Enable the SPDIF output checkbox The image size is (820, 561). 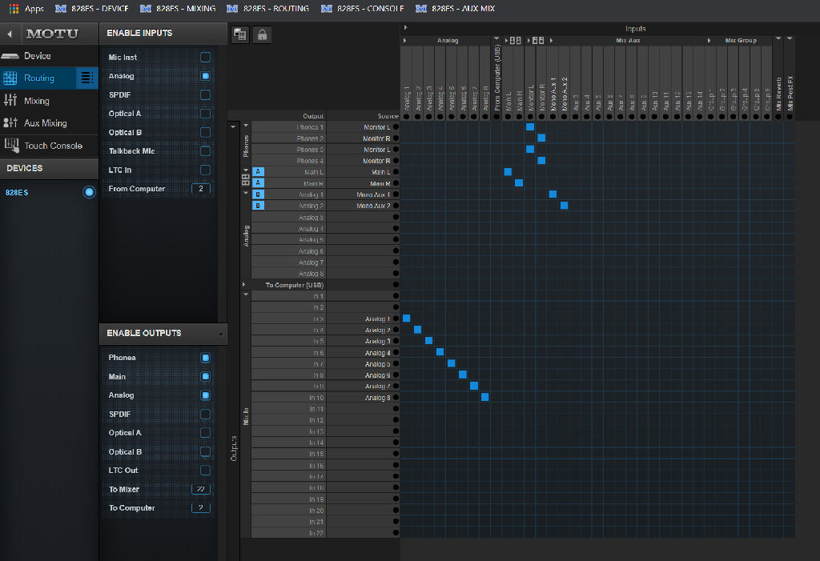(206, 414)
